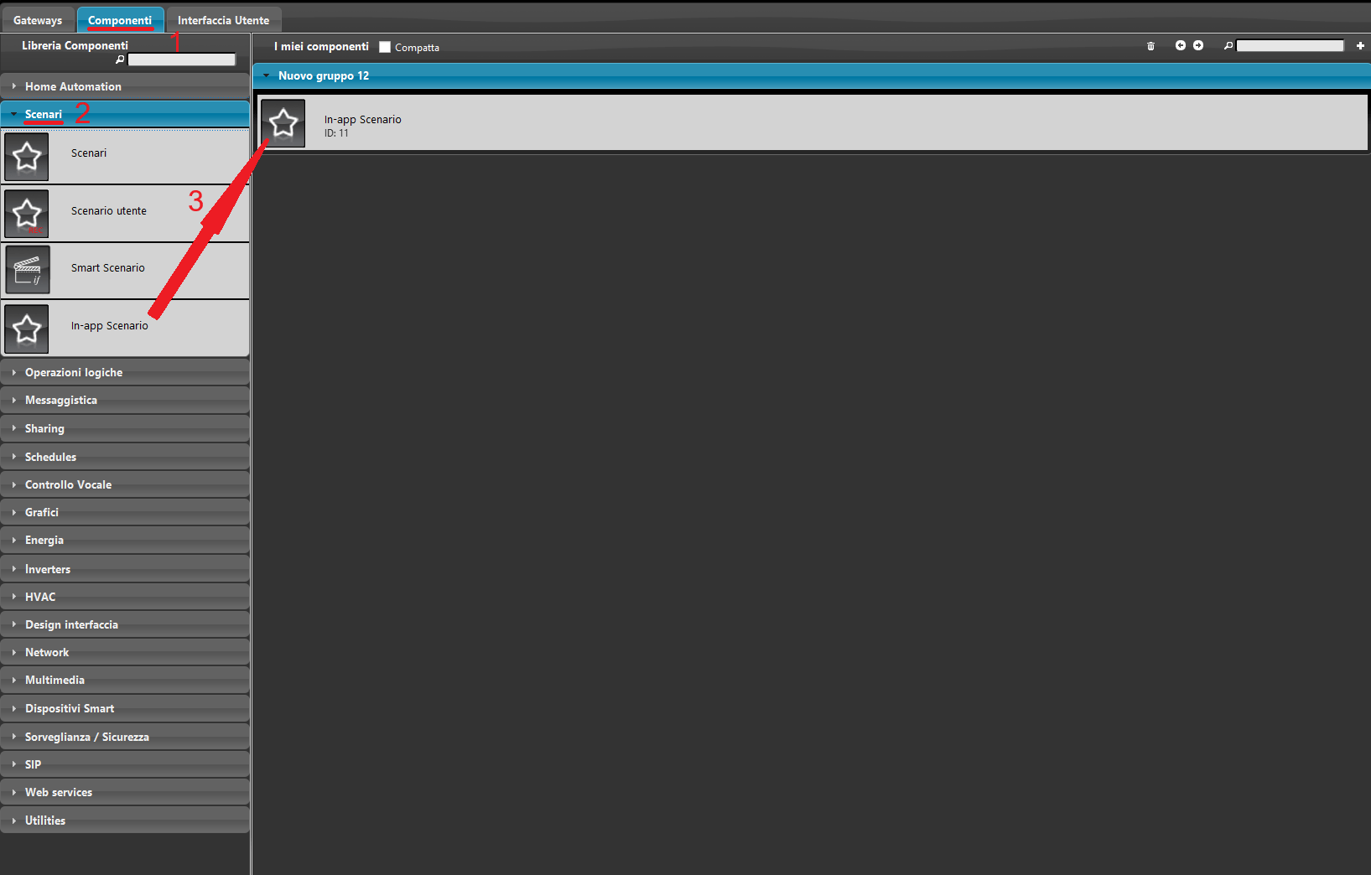Expand the HVAC section
This screenshot has width=1371, height=875.
click(125, 597)
